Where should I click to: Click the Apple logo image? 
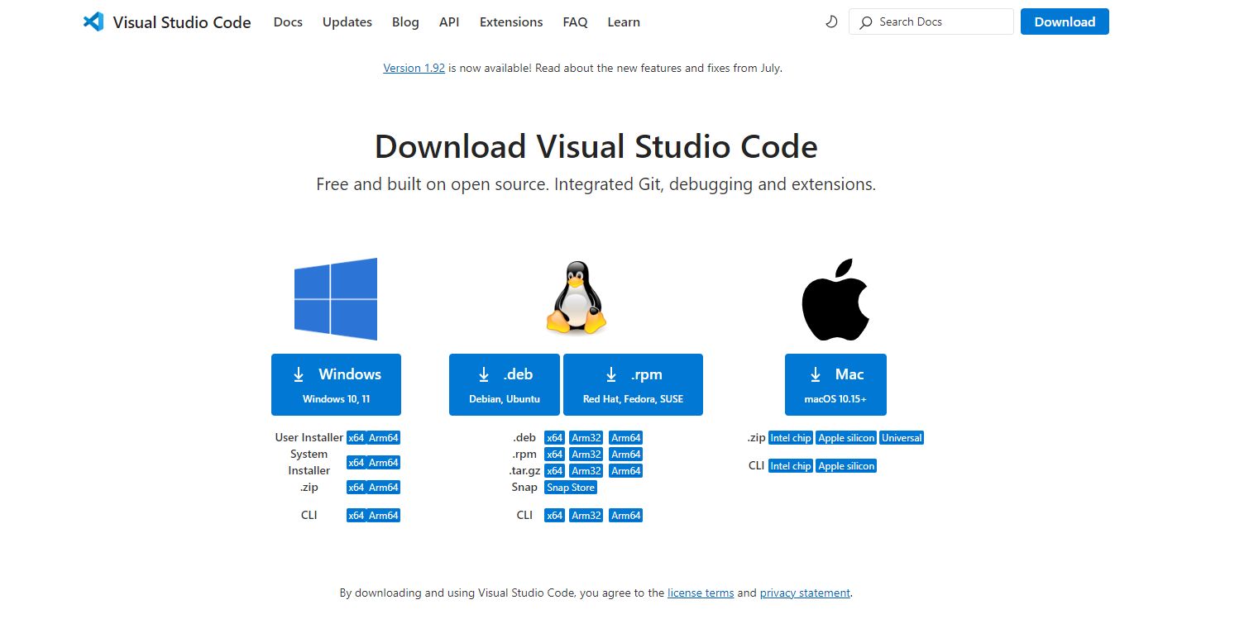(835, 298)
